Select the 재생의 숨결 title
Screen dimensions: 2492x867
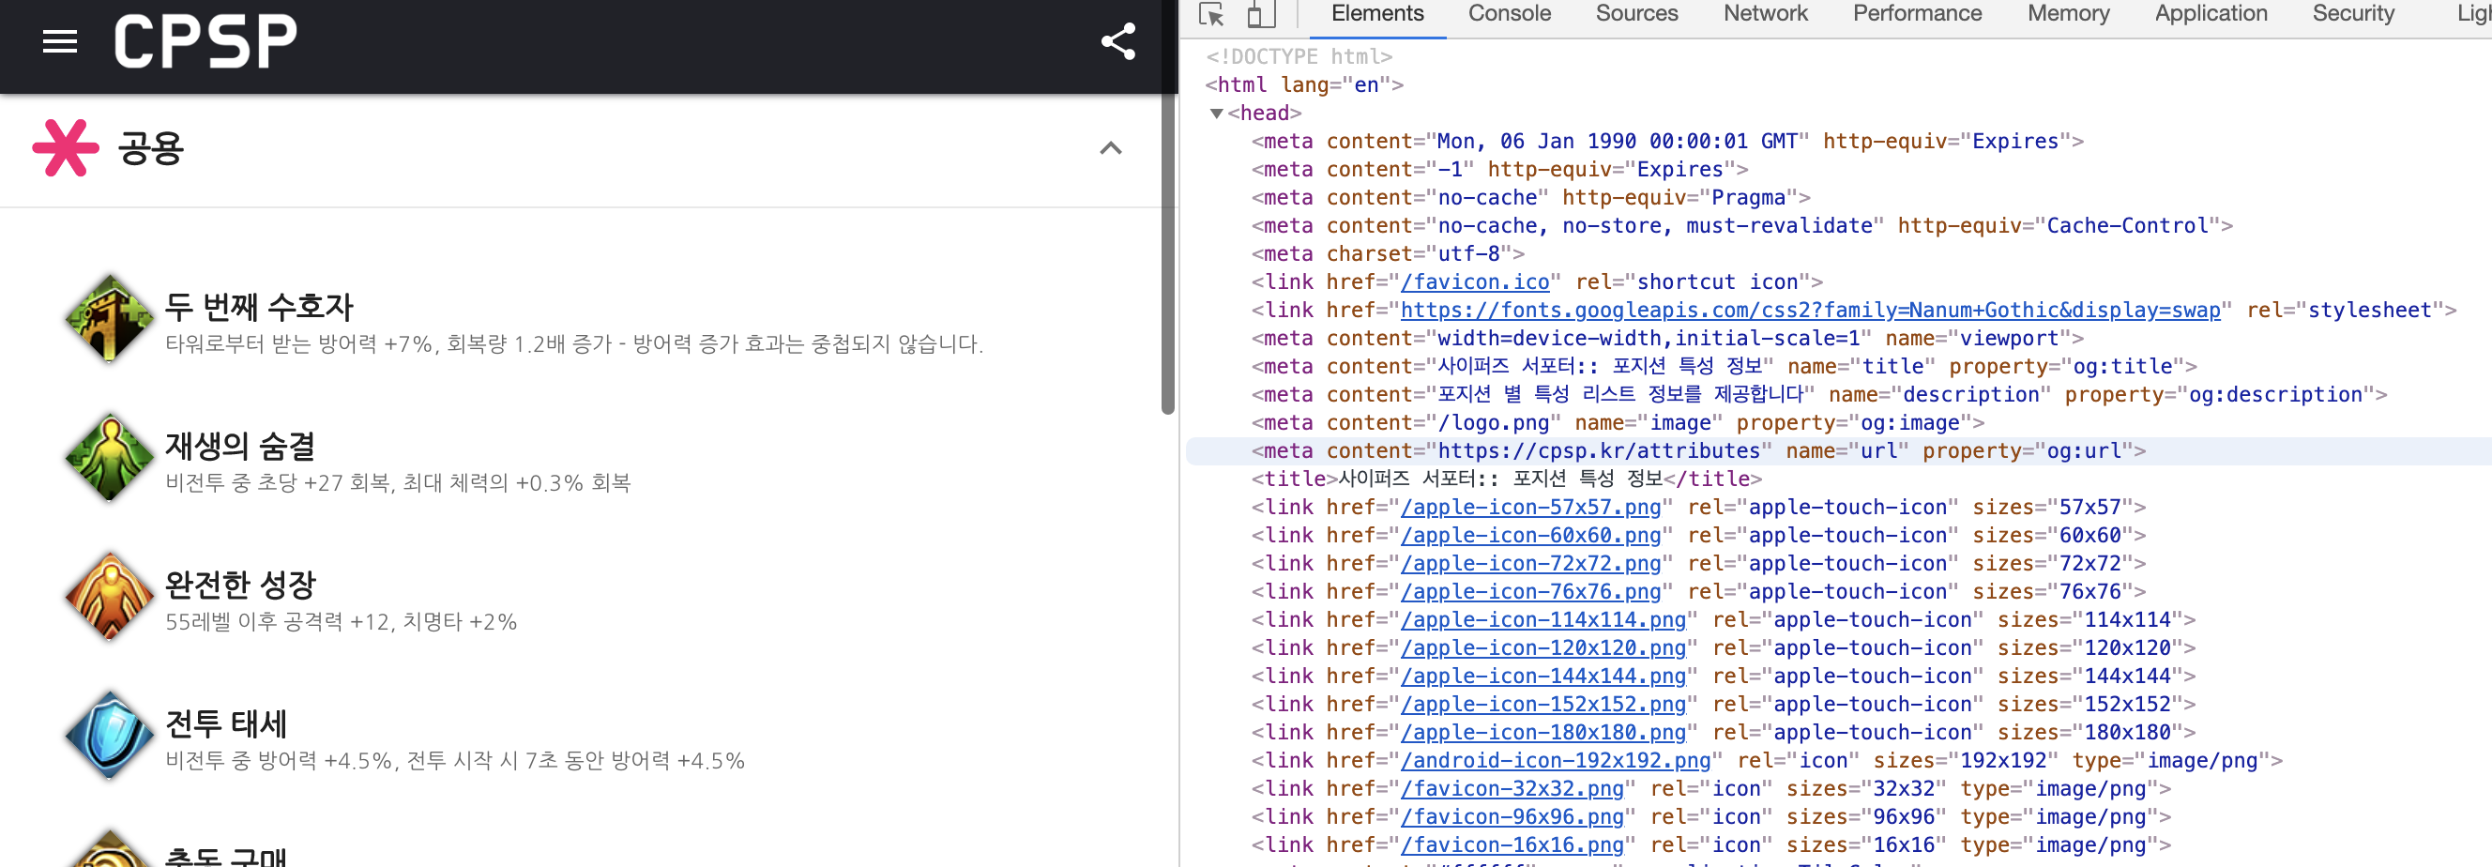pos(240,446)
